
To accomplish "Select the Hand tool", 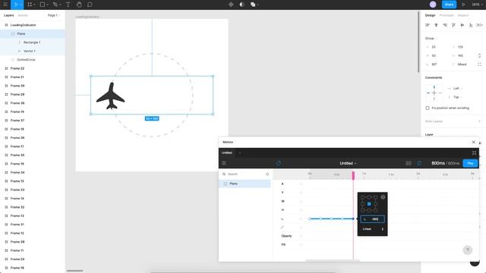I will pyautogui.click(x=79, y=5).
